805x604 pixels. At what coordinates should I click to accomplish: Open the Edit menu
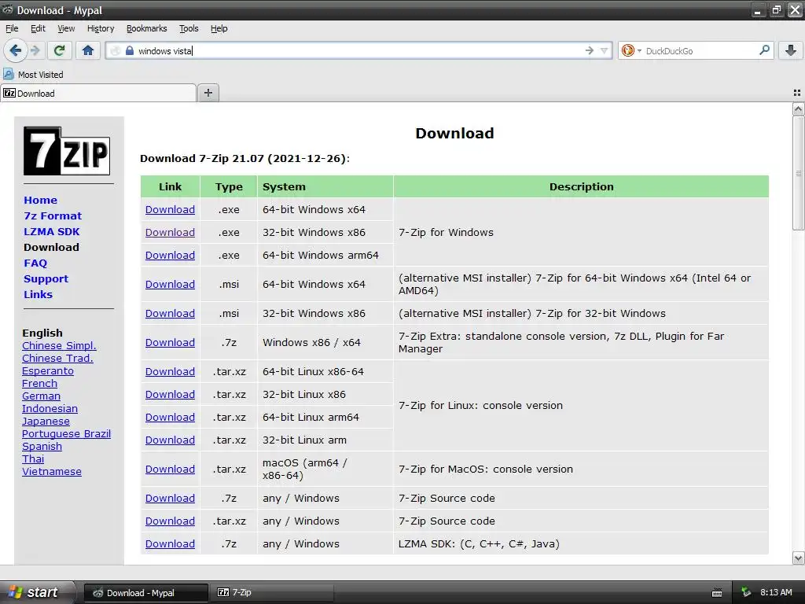pyautogui.click(x=38, y=28)
